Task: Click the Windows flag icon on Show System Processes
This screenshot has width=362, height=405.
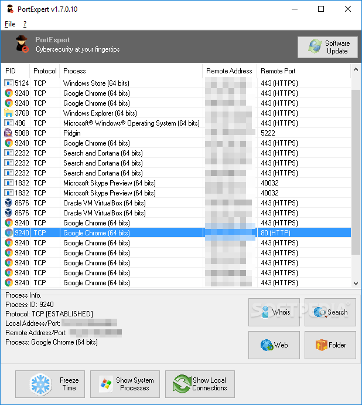Action: tap(106, 384)
